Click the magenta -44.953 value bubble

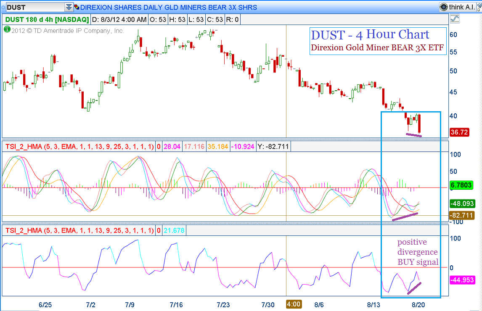[462, 280]
